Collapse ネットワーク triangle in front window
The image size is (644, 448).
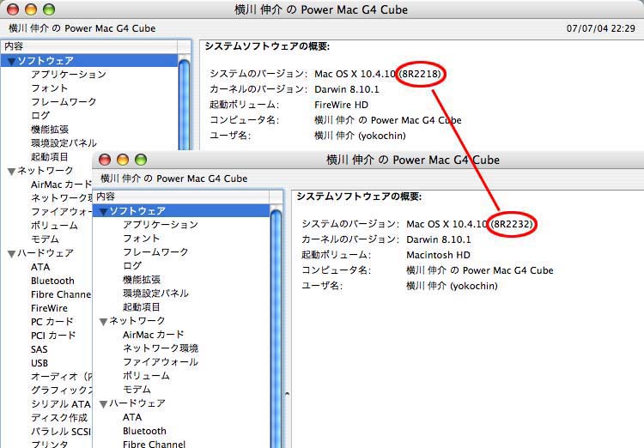[x=104, y=322]
